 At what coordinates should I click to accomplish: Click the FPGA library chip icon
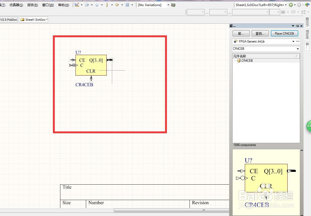tap(236, 41)
